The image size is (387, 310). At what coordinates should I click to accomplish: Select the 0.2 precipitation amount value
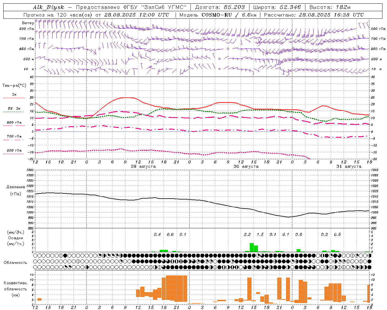pos(324,234)
